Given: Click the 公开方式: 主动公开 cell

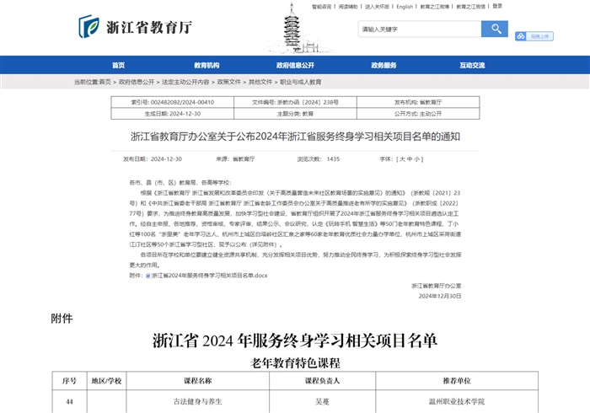Looking at the screenshot, I should (x=418, y=114).
